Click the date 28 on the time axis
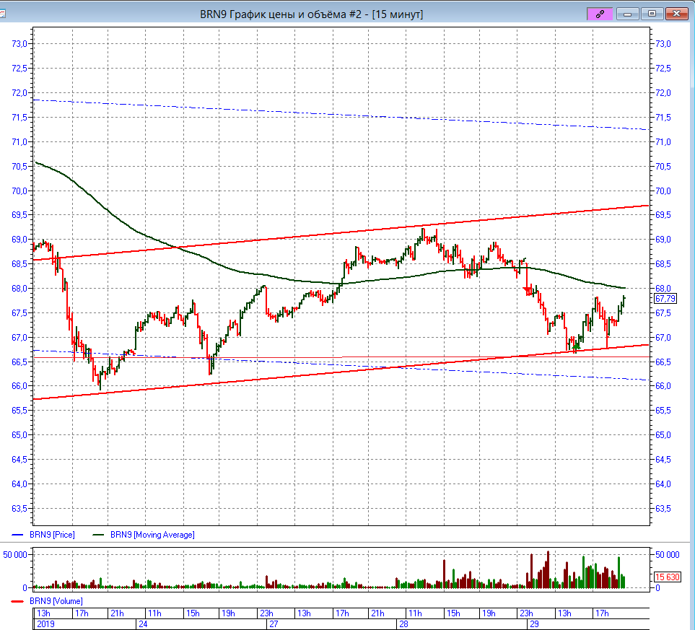Viewport: 695px width, 630px height. [x=404, y=624]
